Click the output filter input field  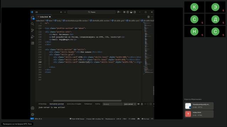click(x=112, y=104)
